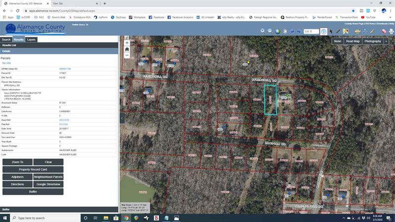Switch basemap to Photography

pyautogui.click(x=373, y=41)
